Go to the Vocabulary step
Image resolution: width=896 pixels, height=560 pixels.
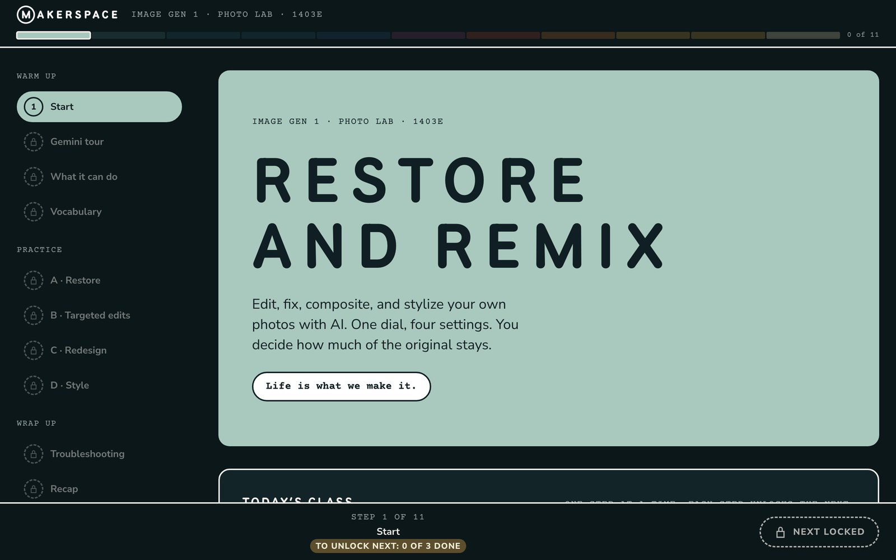click(x=99, y=212)
